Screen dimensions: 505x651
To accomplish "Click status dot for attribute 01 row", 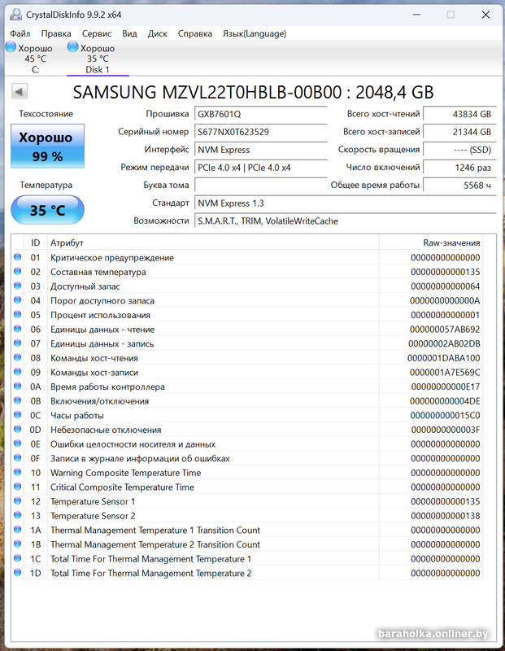I will point(17,257).
